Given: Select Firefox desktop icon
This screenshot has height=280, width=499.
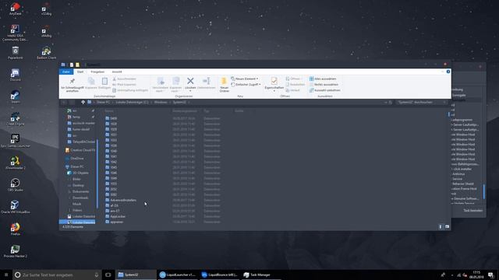Looking at the screenshot, I should tap(15, 229).
